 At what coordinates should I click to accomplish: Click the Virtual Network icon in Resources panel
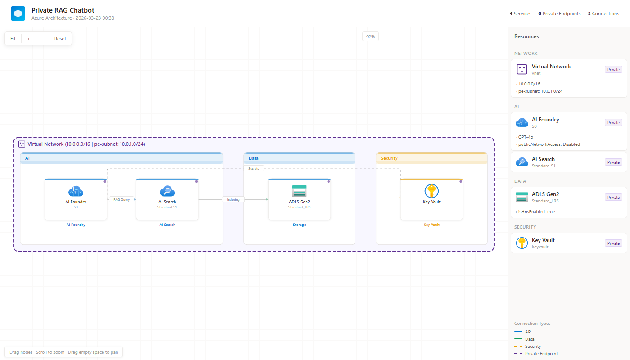click(522, 69)
